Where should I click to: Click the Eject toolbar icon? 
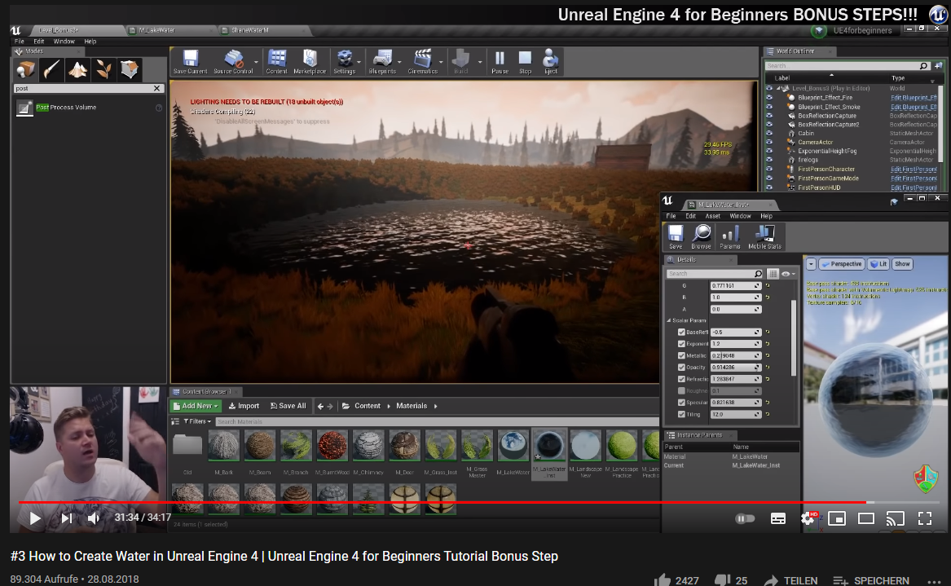click(551, 61)
